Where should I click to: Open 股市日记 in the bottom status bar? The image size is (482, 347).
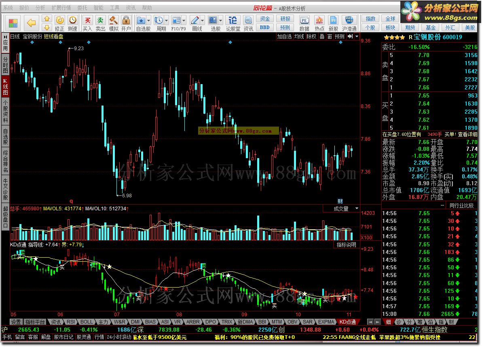[x=64, y=337]
